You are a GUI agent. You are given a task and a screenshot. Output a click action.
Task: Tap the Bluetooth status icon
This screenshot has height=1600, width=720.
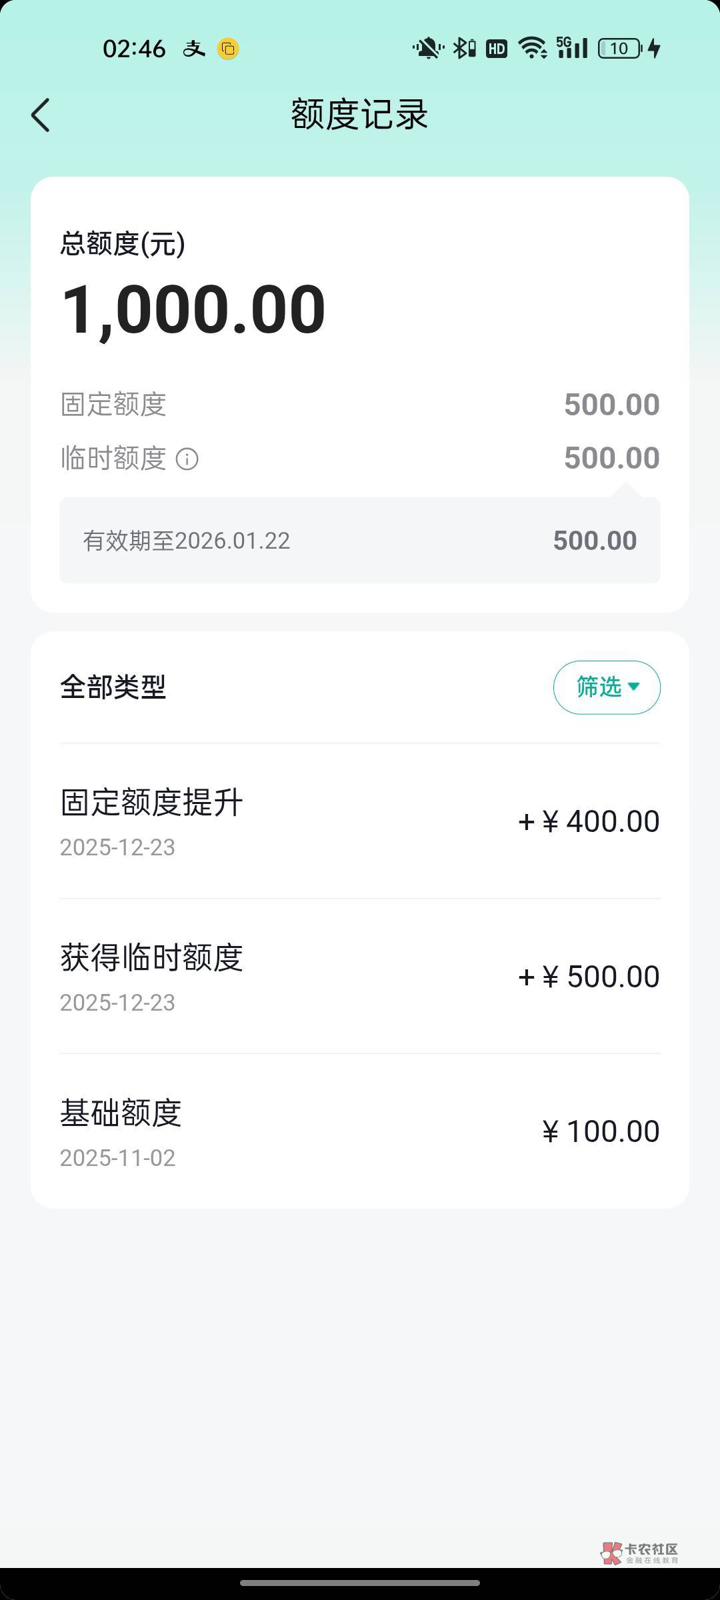(464, 49)
